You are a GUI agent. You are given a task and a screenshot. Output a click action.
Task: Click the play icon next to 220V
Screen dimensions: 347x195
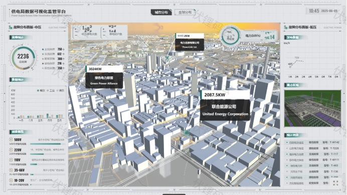(x=11, y=149)
